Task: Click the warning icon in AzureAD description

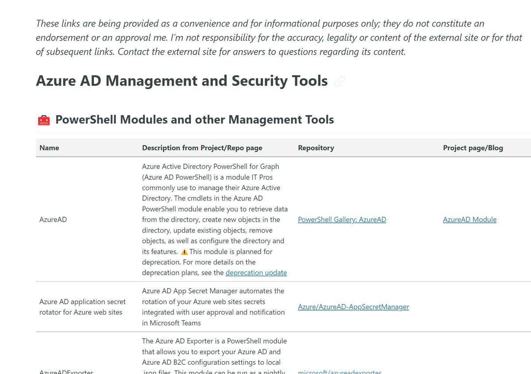Action: point(185,252)
